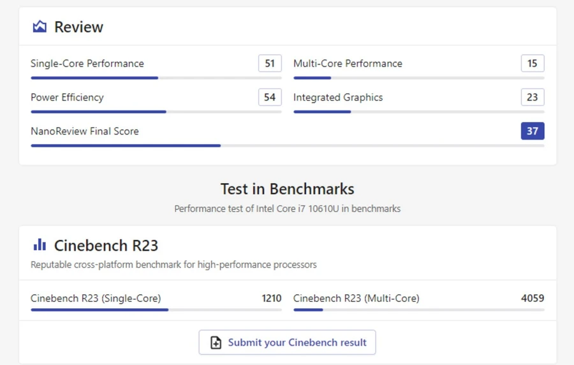Click the Integrated Graphics progress bar
The image size is (574, 365).
pyautogui.click(x=419, y=112)
